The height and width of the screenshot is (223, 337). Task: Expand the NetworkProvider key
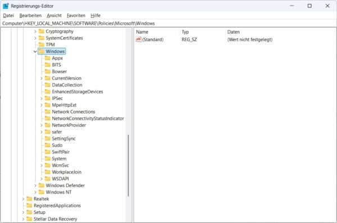click(42, 125)
